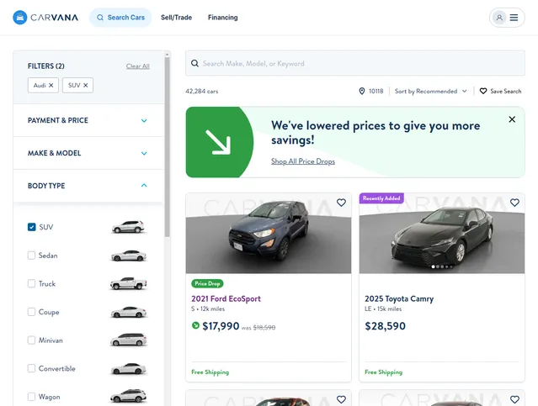This screenshot has height=406, width=538.
Task: Focus the Search Make, Model, or Keyword field
Action: pyautogui.click(x=355, y=63)
